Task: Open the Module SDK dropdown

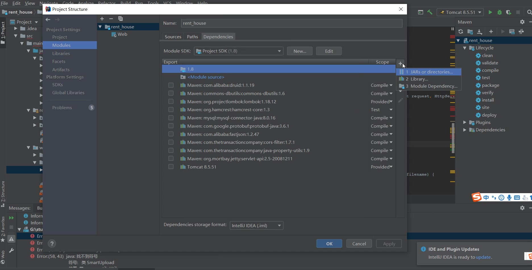Action: 238,51
